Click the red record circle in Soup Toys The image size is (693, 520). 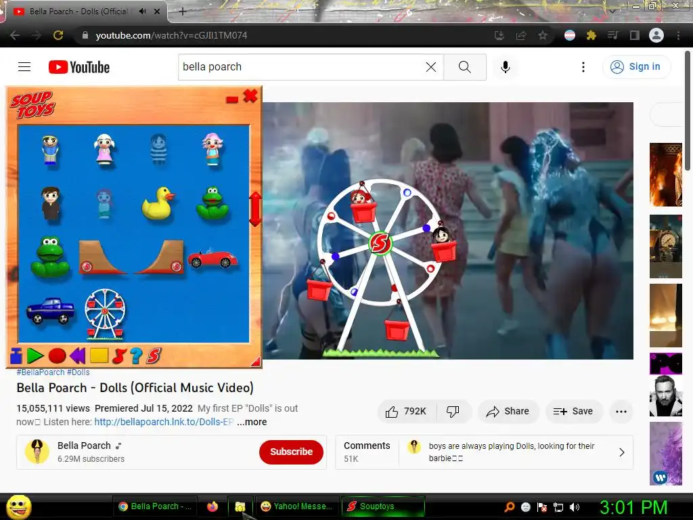tap(57, 355)
